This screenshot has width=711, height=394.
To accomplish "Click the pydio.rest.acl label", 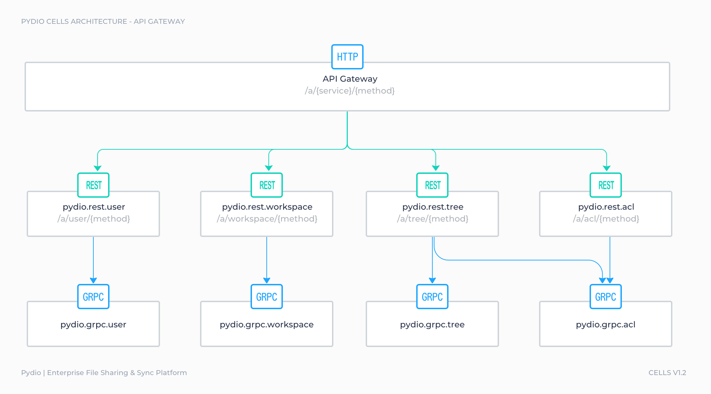I will tap(606, 207).
